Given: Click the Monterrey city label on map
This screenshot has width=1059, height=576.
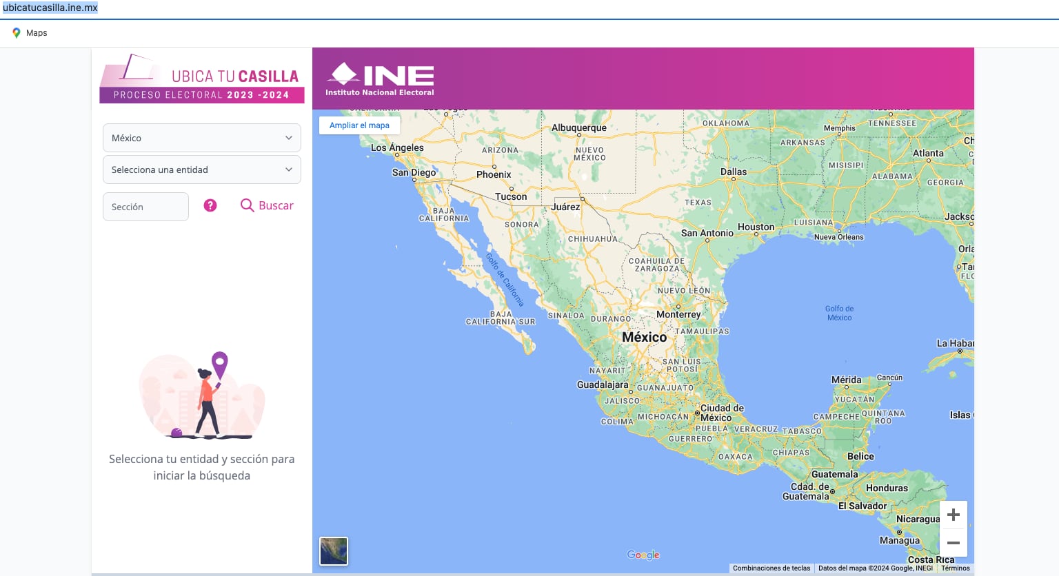Looking at the screenshot, I should (678, 314).
